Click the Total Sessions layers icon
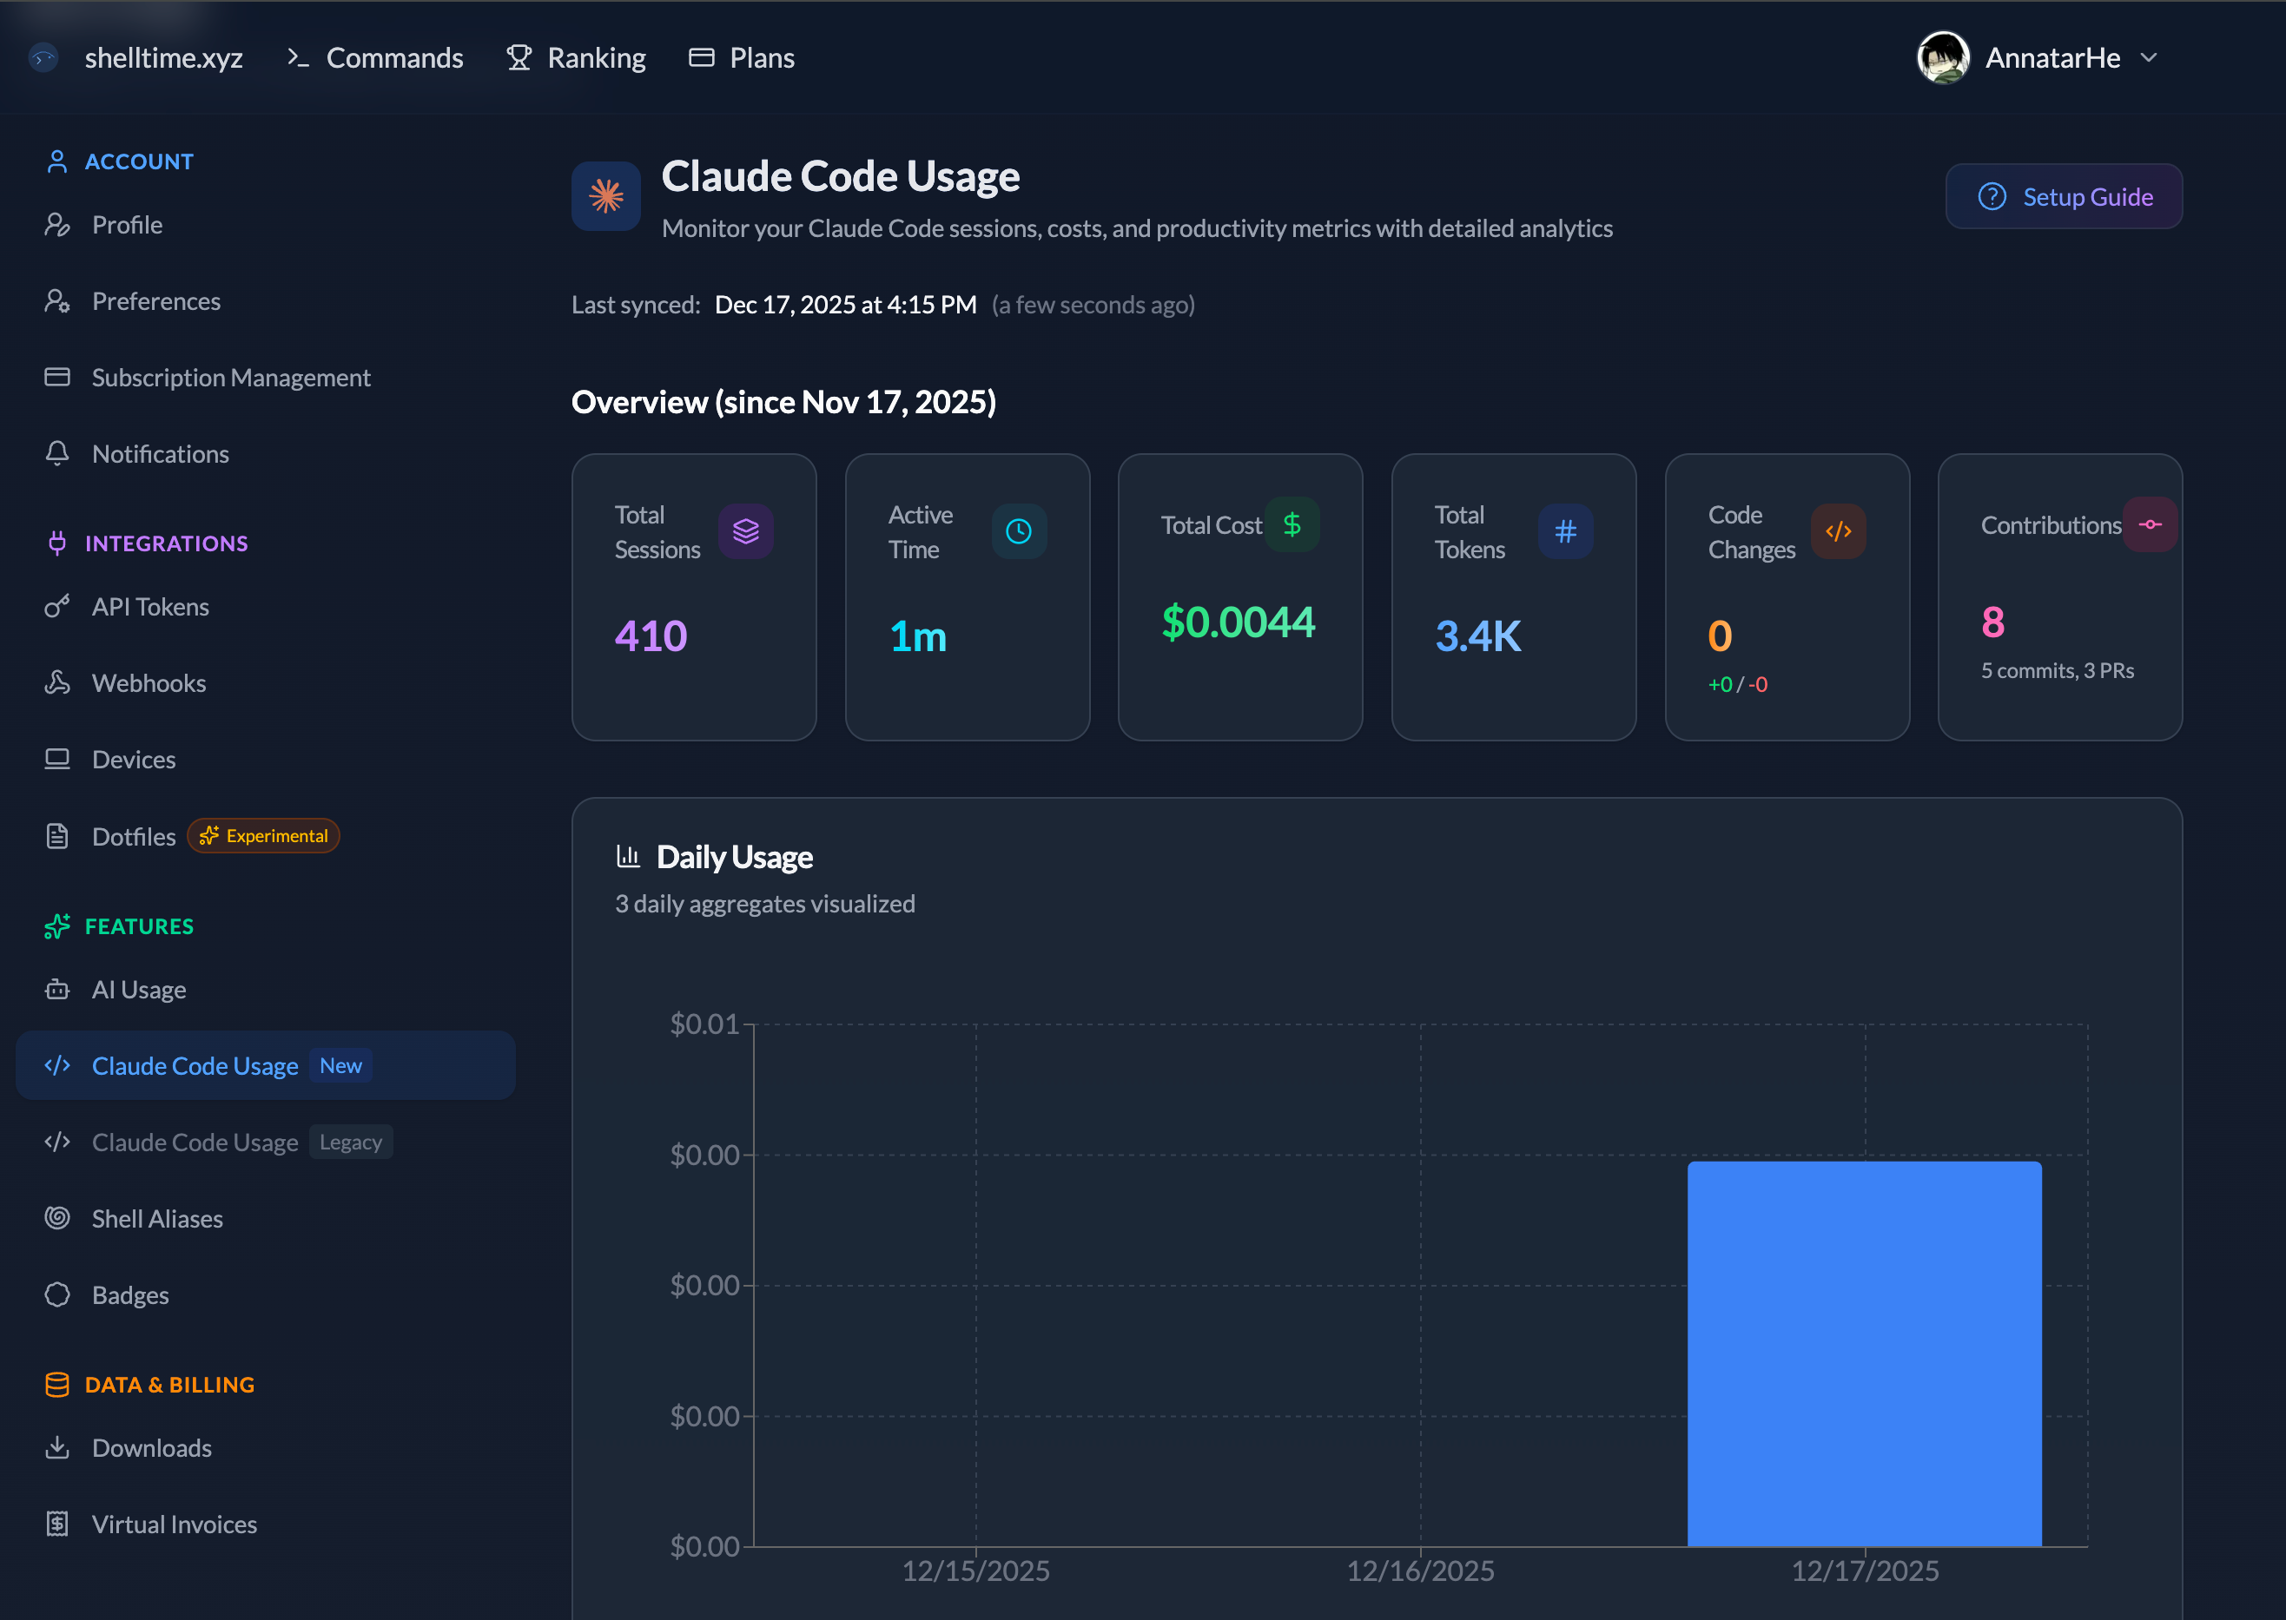 [745, 530]
